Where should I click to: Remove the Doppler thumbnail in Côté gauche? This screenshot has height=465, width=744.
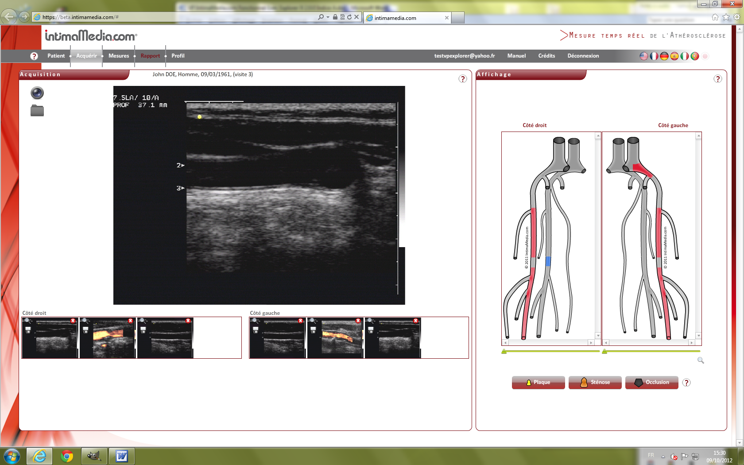[x=358, y=321]
